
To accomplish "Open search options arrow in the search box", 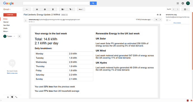I will [89, 3].
